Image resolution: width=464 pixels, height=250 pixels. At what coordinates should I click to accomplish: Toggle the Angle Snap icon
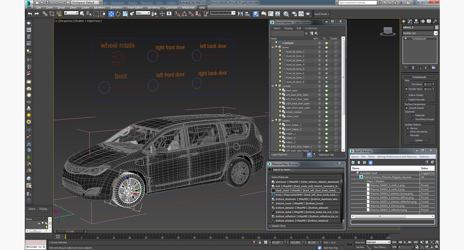point(184,14)
